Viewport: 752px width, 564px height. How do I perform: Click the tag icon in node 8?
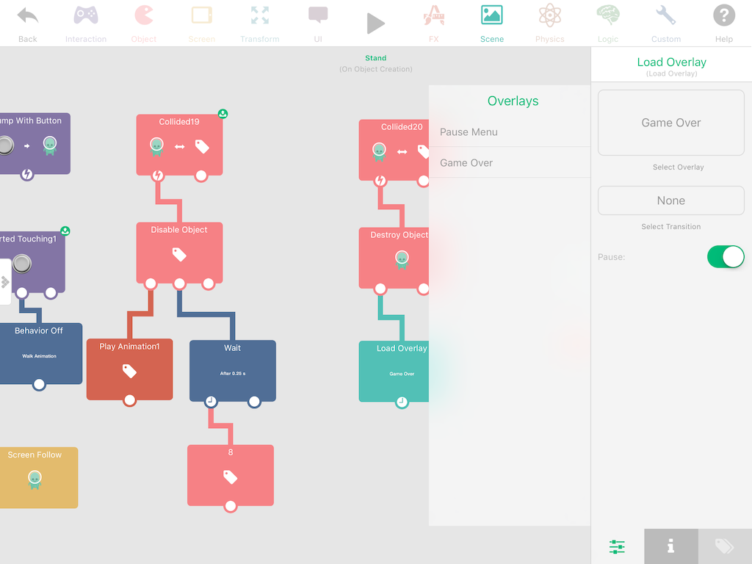[x=231, y=477]
